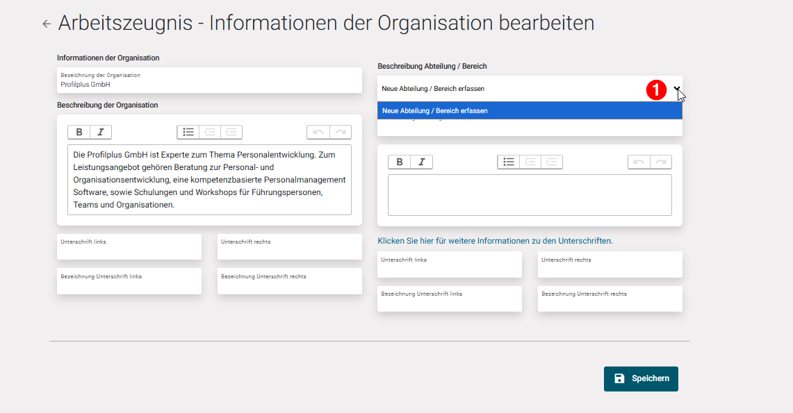
Task: Click the Profilplus GmbH organization name field
Action: [x=209, y=80]
